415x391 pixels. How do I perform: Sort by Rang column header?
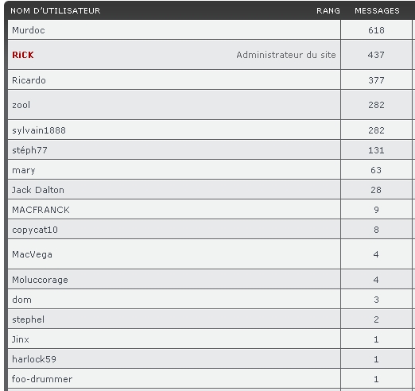pos(328,10)
